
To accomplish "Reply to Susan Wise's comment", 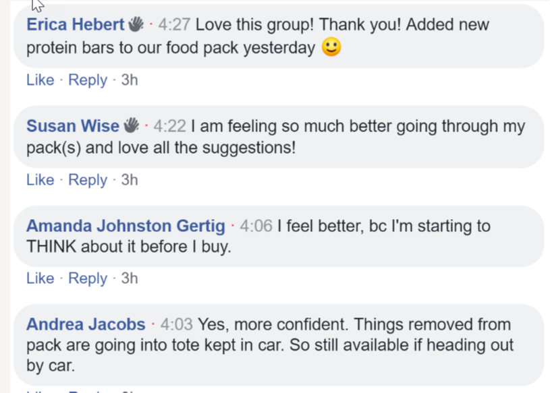I will [x=88, y=180].
